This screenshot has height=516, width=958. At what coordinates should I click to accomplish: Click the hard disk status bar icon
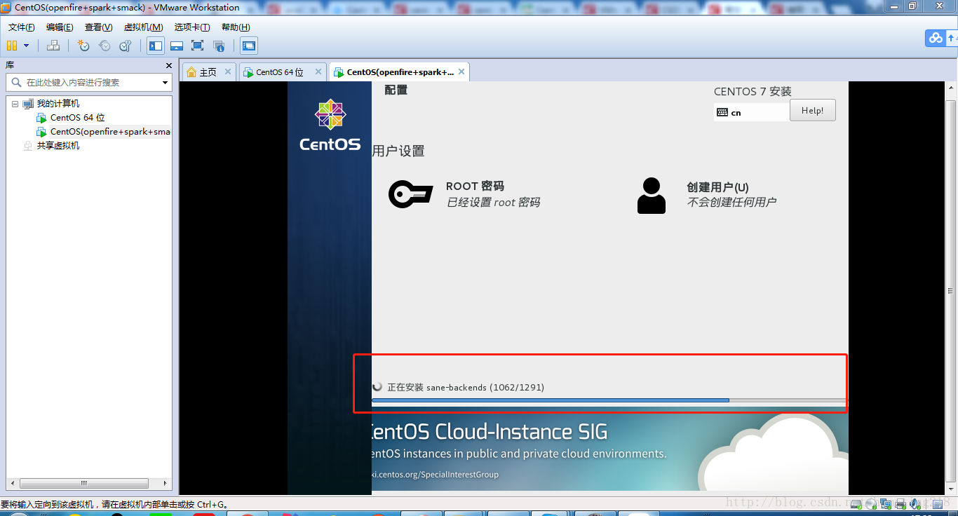(x=856, y=504)
